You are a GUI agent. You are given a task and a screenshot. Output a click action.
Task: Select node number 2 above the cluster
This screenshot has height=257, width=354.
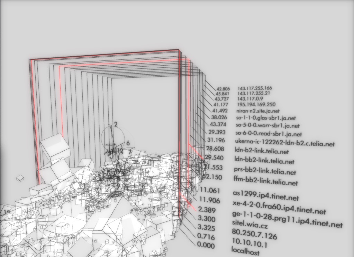tap(116, 124)
